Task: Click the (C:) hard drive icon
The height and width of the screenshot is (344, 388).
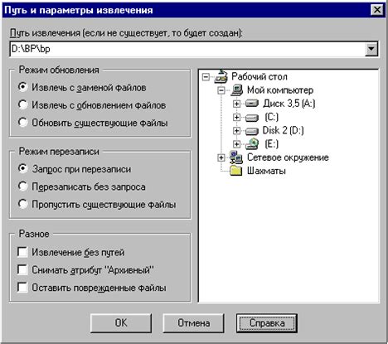Action: point(252,118)
